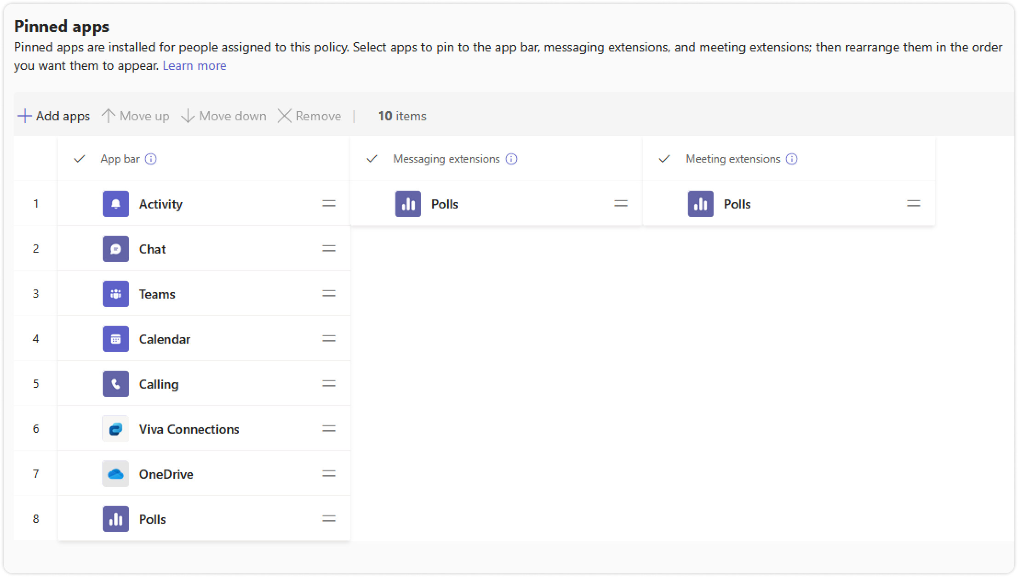Toggle the Messaging extensions select-all checkmark
This screenshot has height=577, width=1018.
click(372, 159)
